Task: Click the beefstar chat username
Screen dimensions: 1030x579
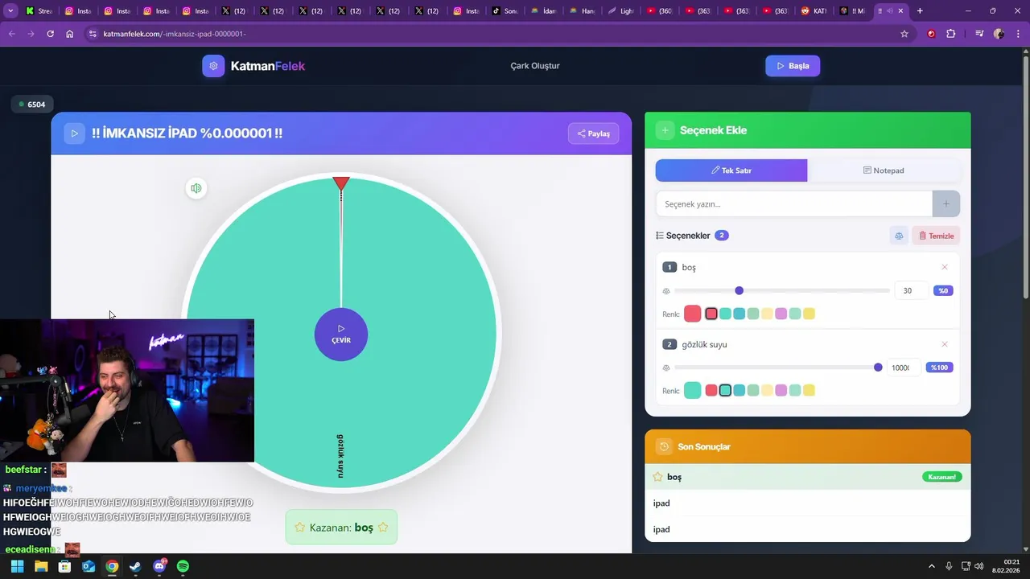Action: click(23, 470)
